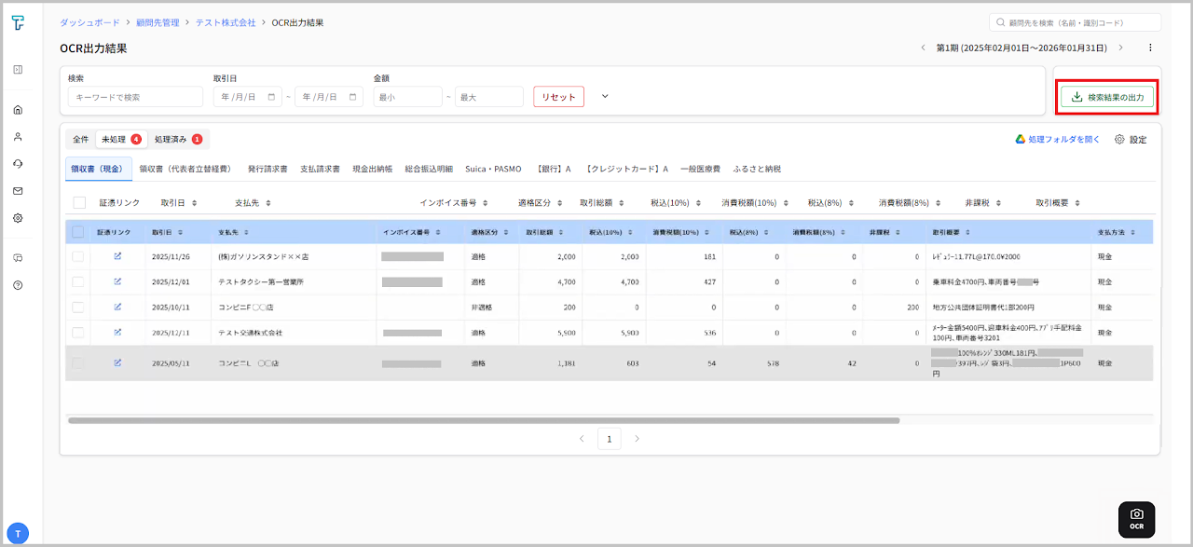Screen dimensions: 1193x547
Task: Open the voucher link icon for 2025/12/01 row
Action: click(117, 280)
